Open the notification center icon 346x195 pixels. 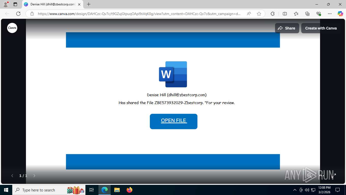click(338, 190)
